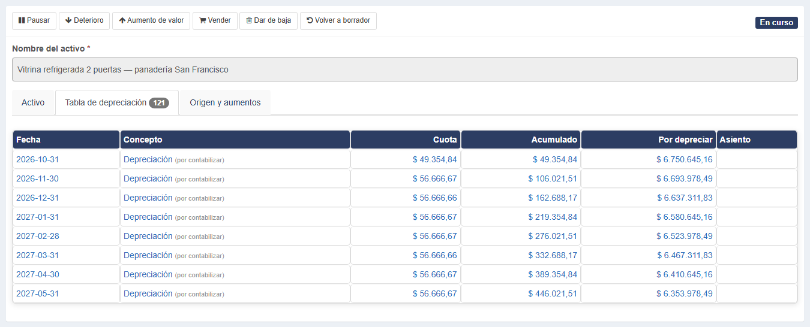The width and height of the screenshot is (810, 327).
Task: Open the 2027-01-31 date link
Action: [37, 217]
